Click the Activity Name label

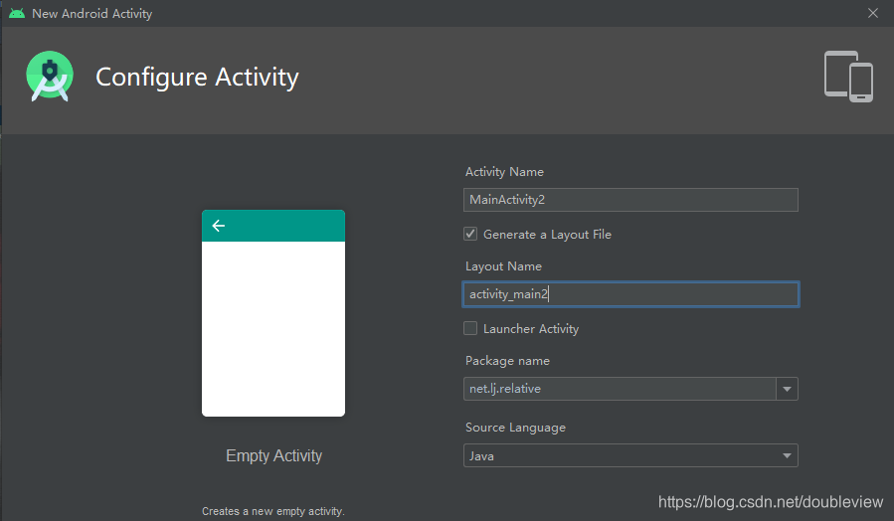[504, 172]
